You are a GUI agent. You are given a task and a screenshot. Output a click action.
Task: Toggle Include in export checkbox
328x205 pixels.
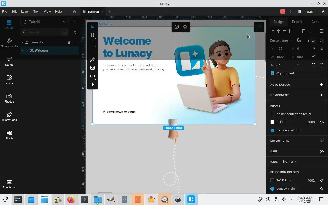(272, 130)
